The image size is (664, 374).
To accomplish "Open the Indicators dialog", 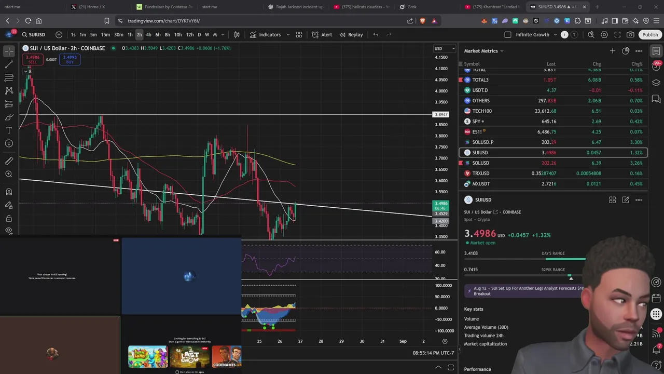I will [265, 35].
